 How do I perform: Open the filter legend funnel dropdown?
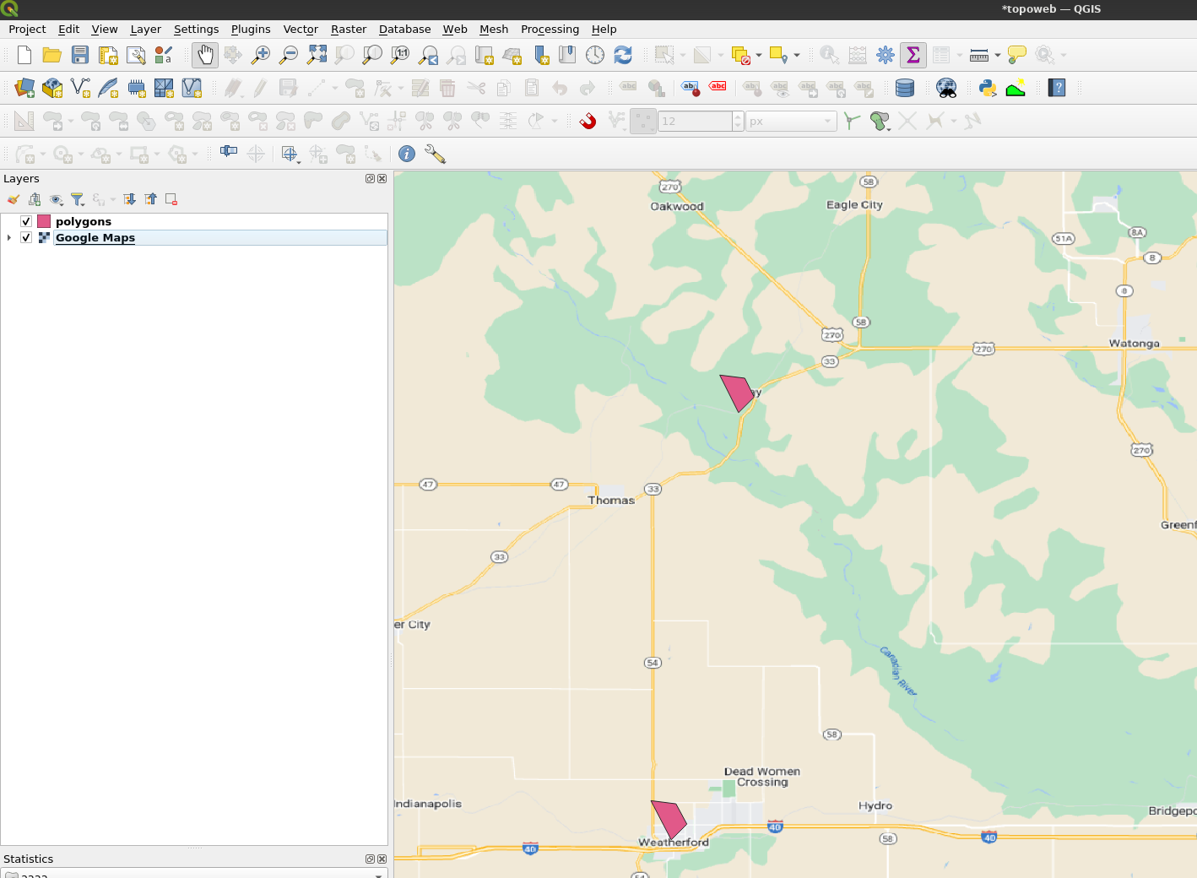click(78, 199)
